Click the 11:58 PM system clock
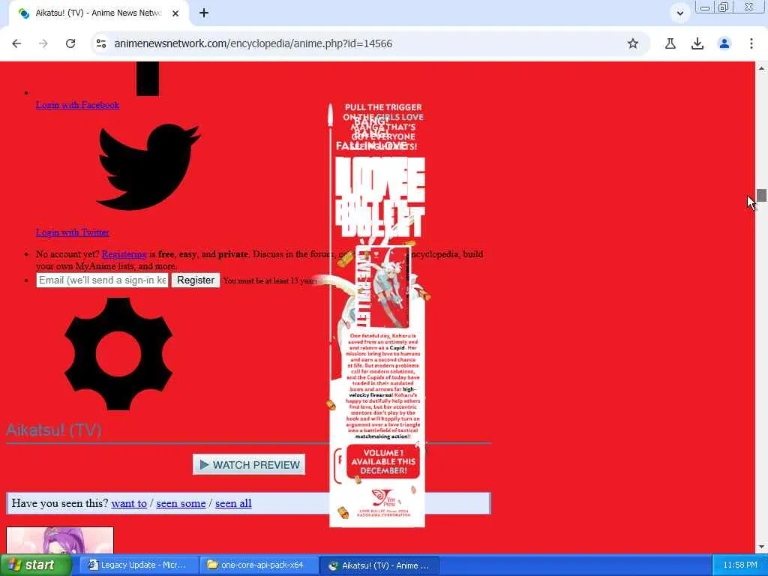 (740, 565)
